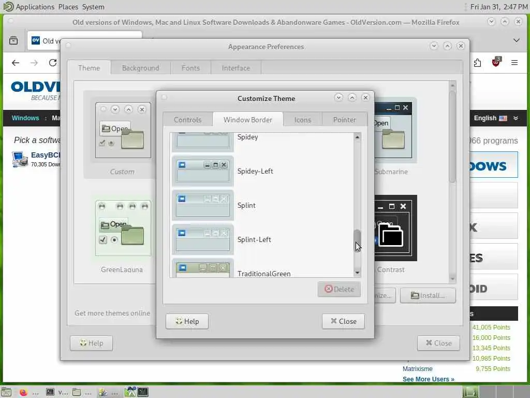Reload the page in Firefox
Viewport: 530px width, 398px height.
(x=52, y=63)
